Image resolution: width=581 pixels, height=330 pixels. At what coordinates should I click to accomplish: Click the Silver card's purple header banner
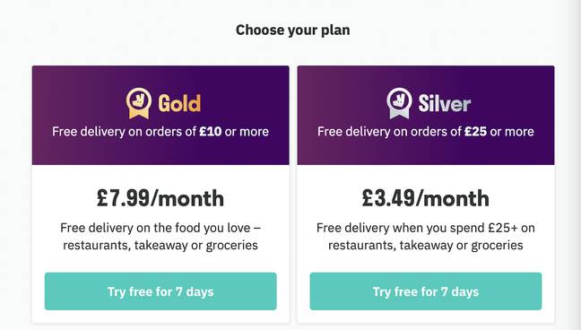[426, 116]
